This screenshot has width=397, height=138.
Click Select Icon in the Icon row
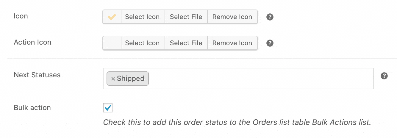coord(142,17)
